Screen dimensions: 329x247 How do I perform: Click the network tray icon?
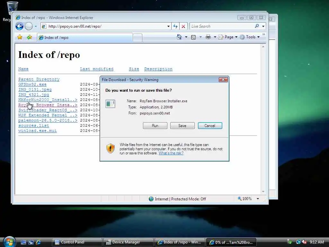[298, 242]
